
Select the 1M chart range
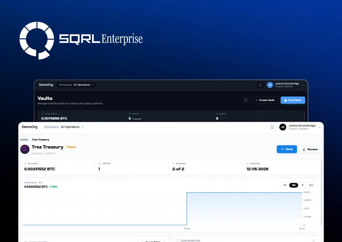pyautogui.click(x=285, y=185)
